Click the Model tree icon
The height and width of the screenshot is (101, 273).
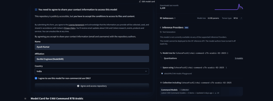point(161,53)
